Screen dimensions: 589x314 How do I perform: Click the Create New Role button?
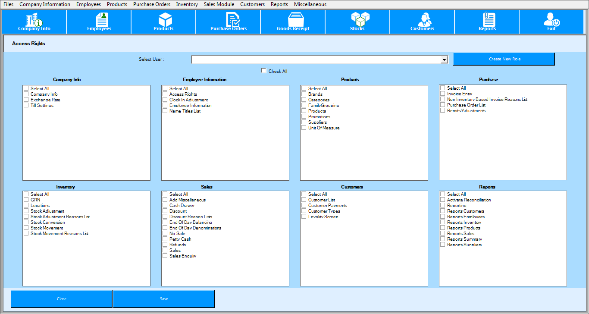coord(504,59)
